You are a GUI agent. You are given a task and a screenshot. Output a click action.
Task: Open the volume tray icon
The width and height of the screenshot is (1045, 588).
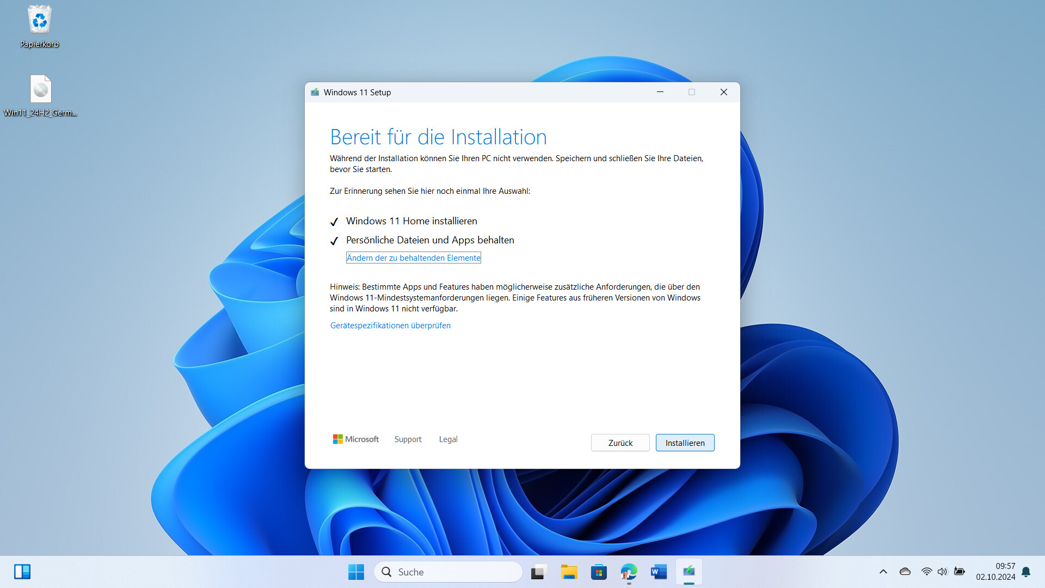(x=943, y=572)
